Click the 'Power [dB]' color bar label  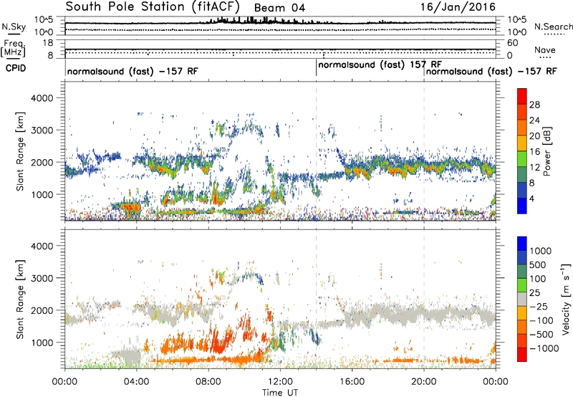[546, 151]
